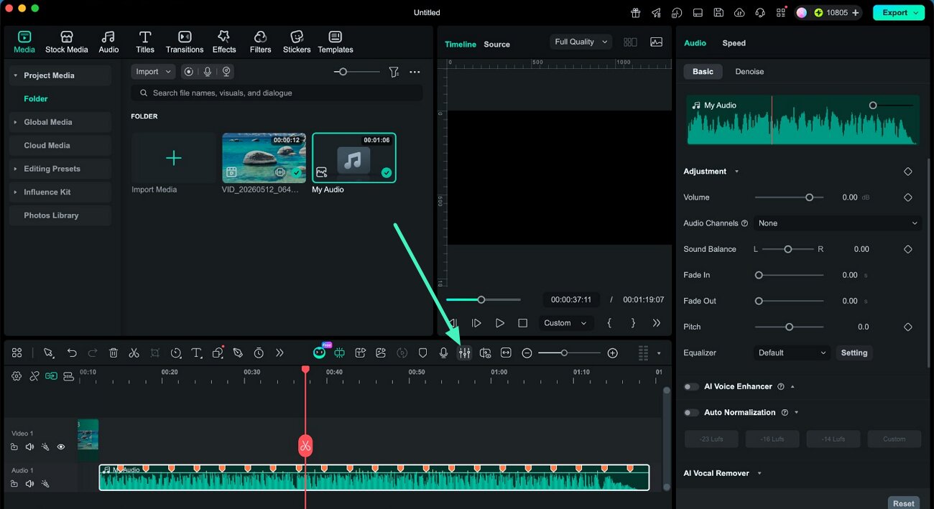Image resolution: width=934 pixels, height=509 pixels.
Task: Add Volume keyframe diamond
Action: point(907,197)
